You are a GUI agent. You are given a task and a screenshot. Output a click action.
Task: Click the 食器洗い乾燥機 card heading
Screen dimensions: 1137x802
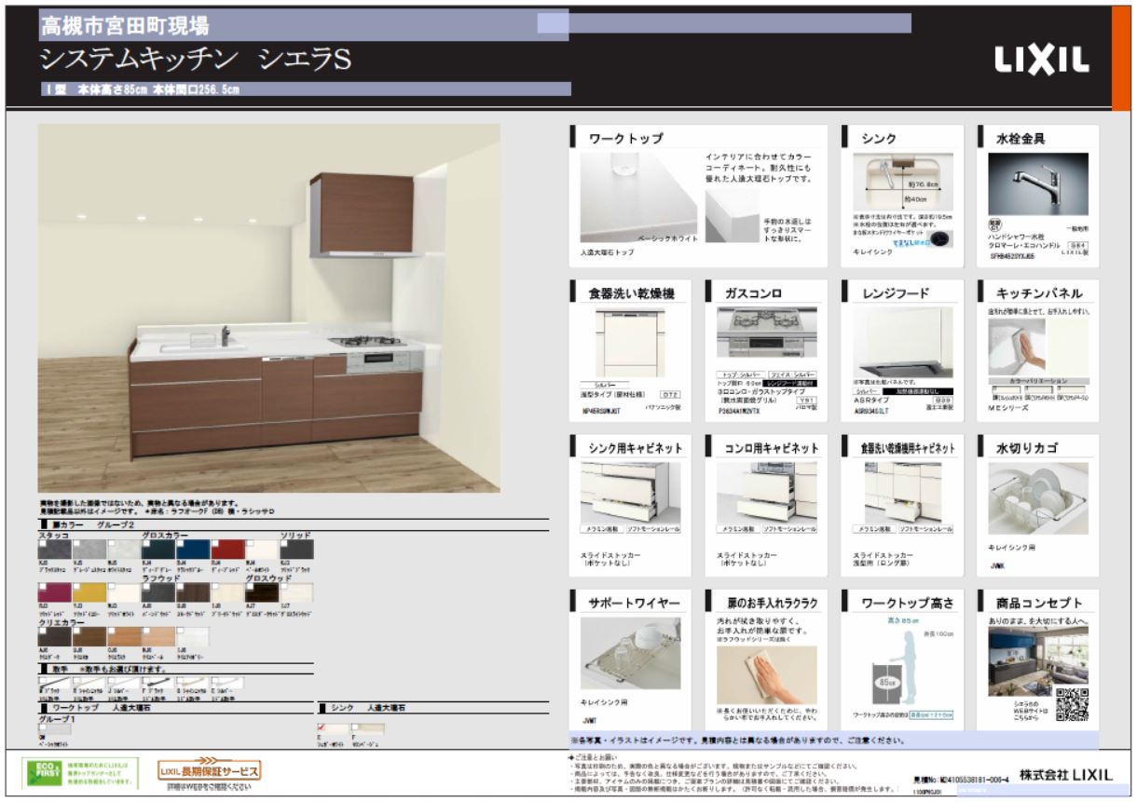(632, 293)
